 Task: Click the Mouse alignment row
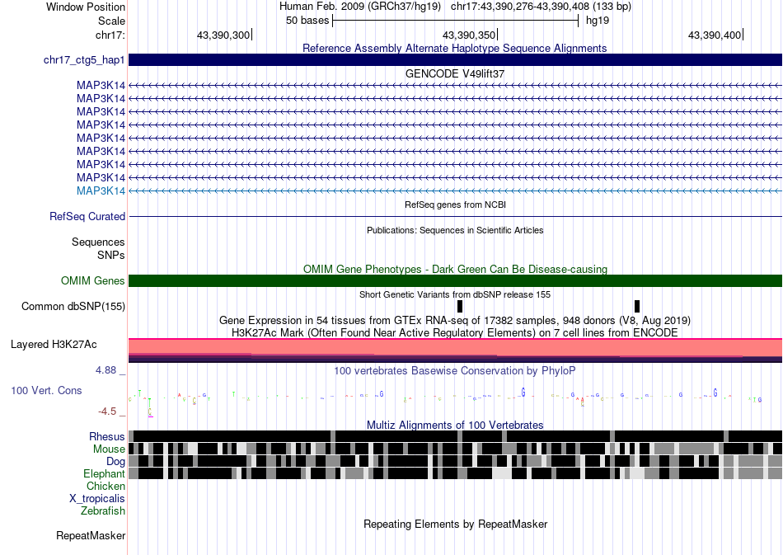(456, 449)
